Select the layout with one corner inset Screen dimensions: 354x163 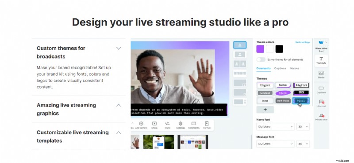coord(240,83)
